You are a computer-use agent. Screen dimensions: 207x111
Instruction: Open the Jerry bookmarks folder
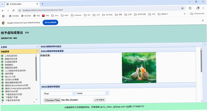[x=55, y=16]
